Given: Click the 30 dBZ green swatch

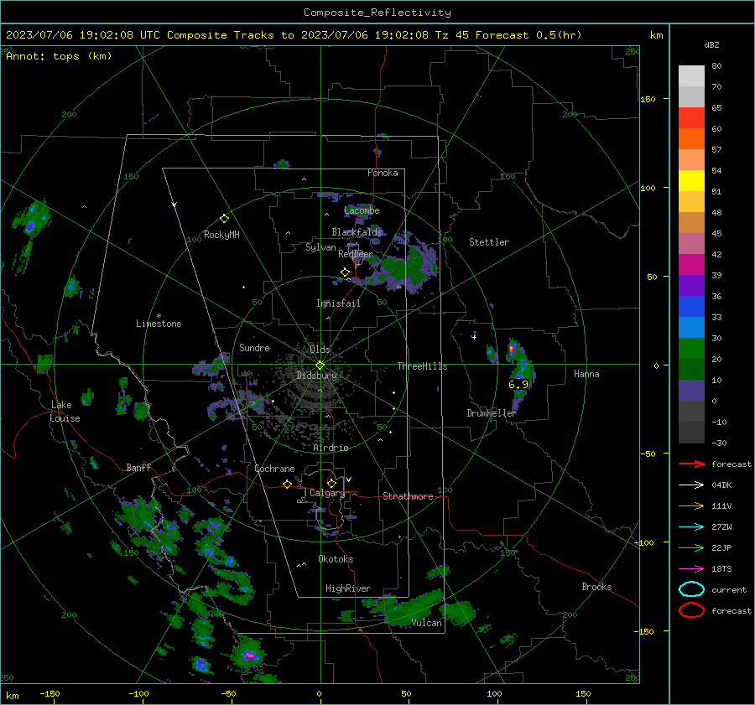Looking at the screenshot, I should point(691,348).
